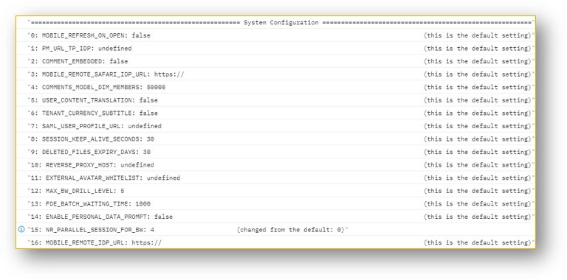Click the SAML_USER_PROFILE_URL log row

276,126
